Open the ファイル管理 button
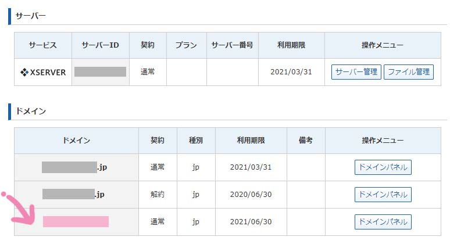The height and width of the screenshot is (244, 450). point(409,72)
